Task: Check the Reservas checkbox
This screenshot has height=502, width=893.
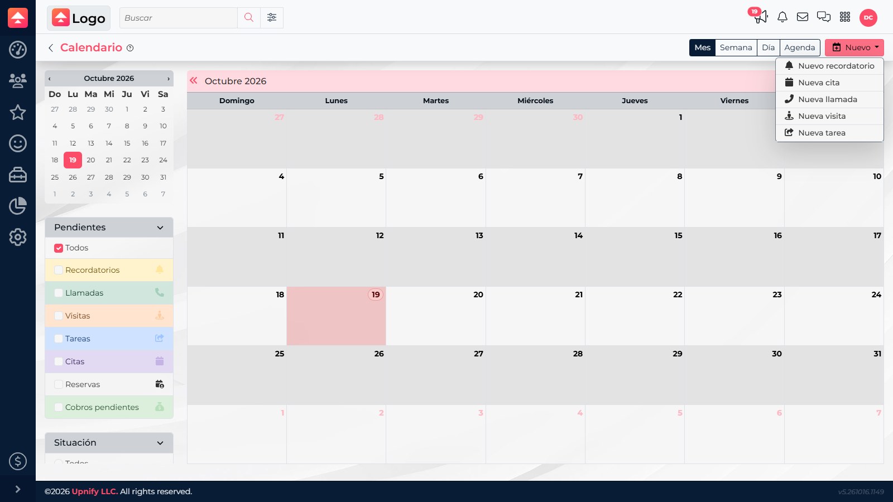Action: pos(59,385)
